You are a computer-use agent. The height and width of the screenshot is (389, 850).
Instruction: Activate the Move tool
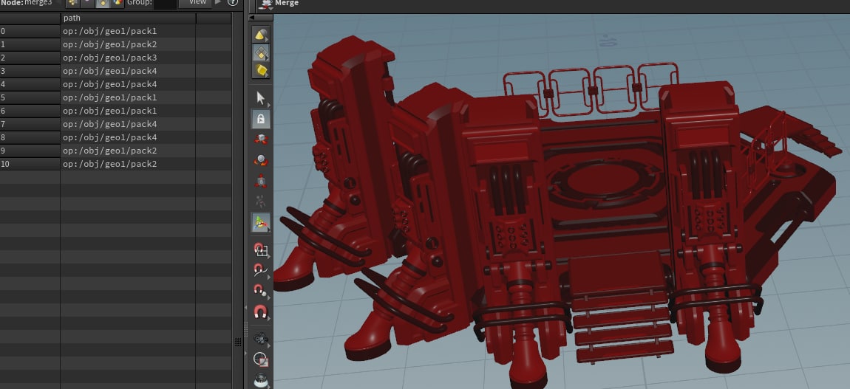click(x=261, y=139)
